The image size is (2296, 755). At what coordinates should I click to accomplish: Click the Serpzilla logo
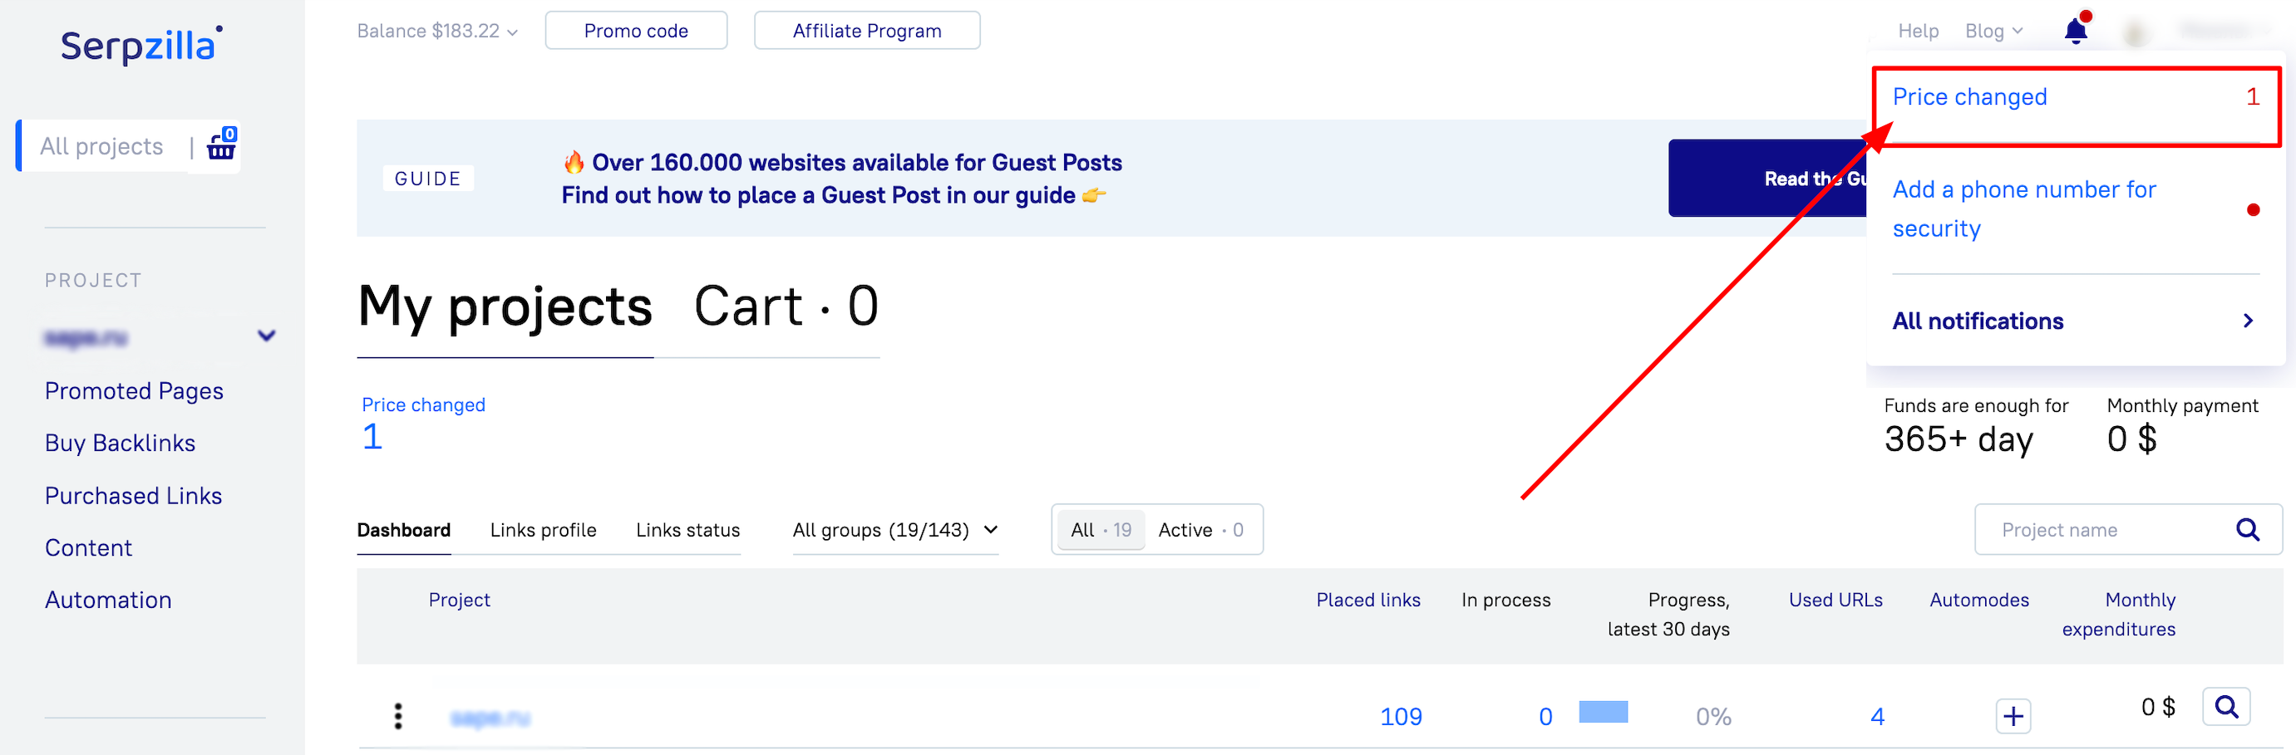[x=140, y=45]
